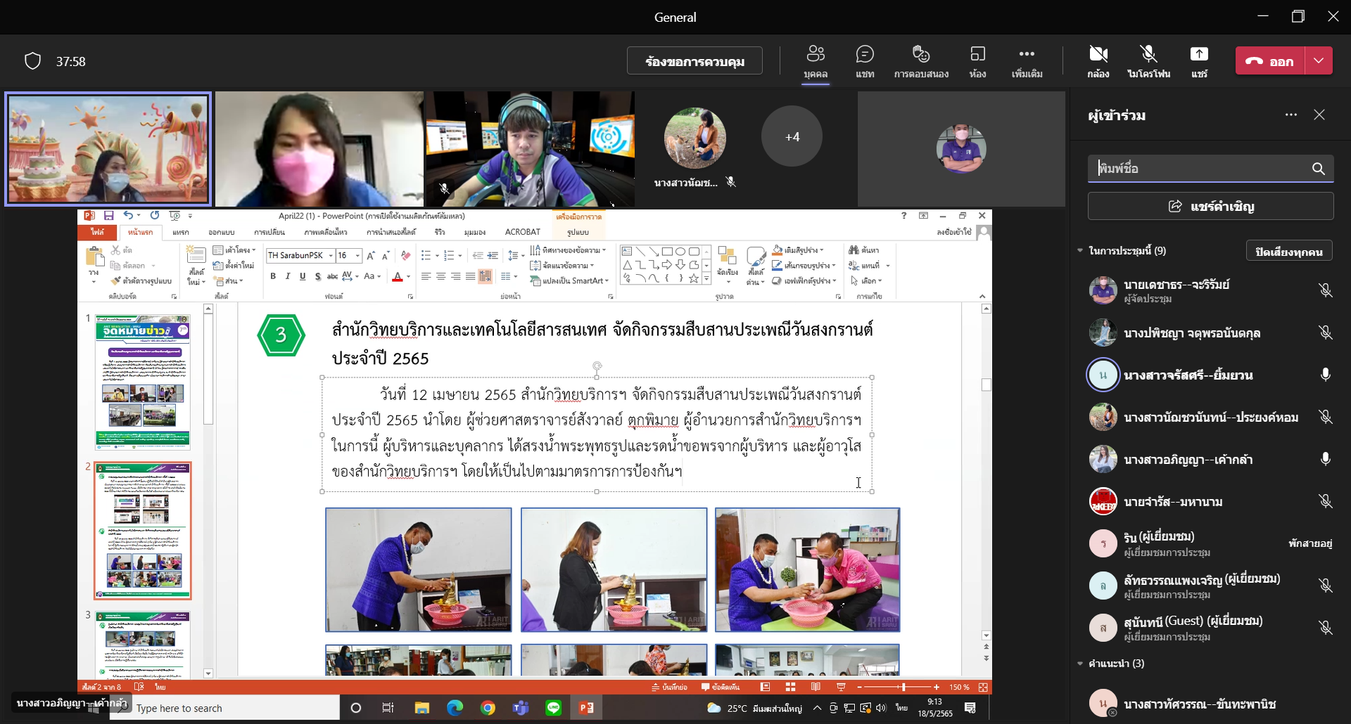Open the people (บุคคล) tab
1351x724 pixels.
(816, 61)
